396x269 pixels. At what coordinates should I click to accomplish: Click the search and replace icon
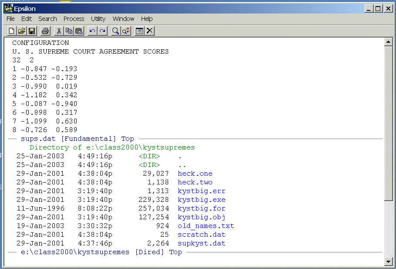(x=126, y=31)
